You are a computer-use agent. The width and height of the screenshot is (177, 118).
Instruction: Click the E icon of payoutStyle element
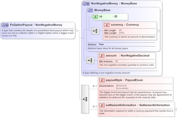[102, 80]
